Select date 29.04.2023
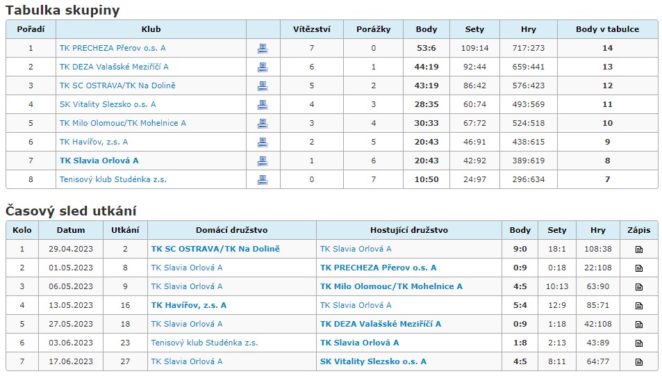This screenshot has width=662, height=376. (71, 249)
